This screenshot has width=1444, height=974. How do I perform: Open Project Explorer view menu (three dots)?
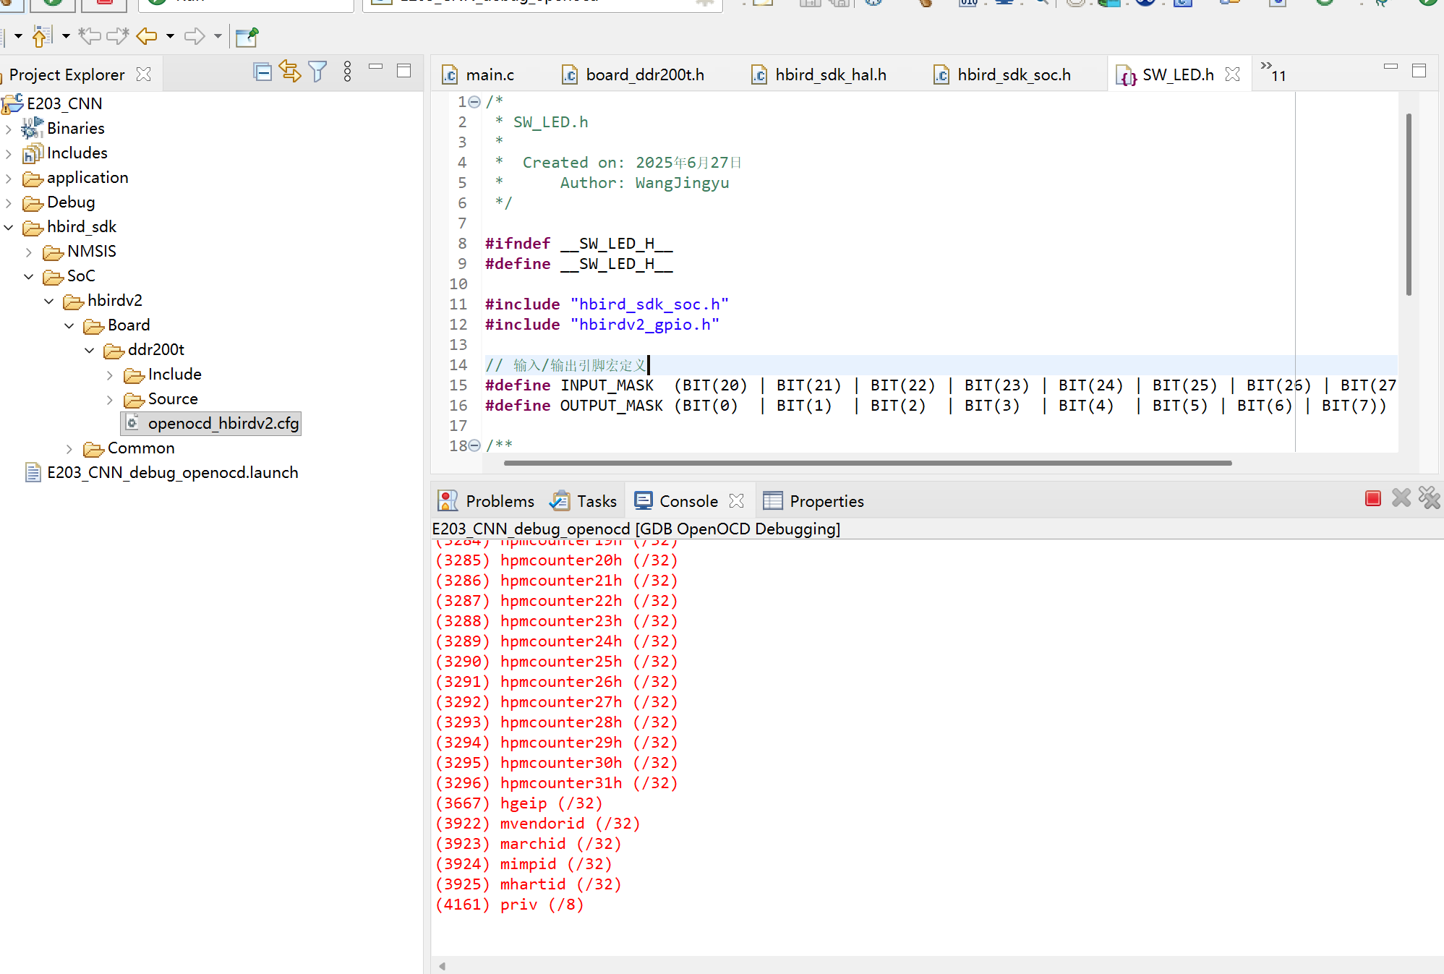pyautogui.click(x=348, y=72)
